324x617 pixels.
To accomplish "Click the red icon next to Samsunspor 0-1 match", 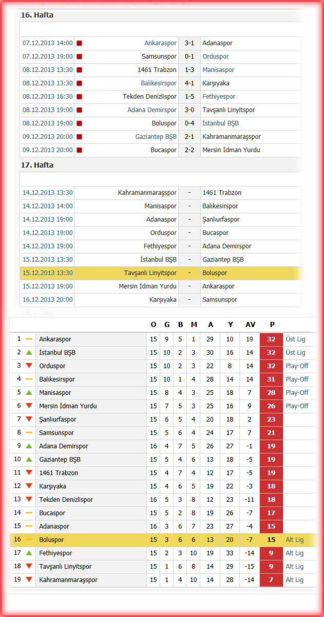I will tap(80, 57).
